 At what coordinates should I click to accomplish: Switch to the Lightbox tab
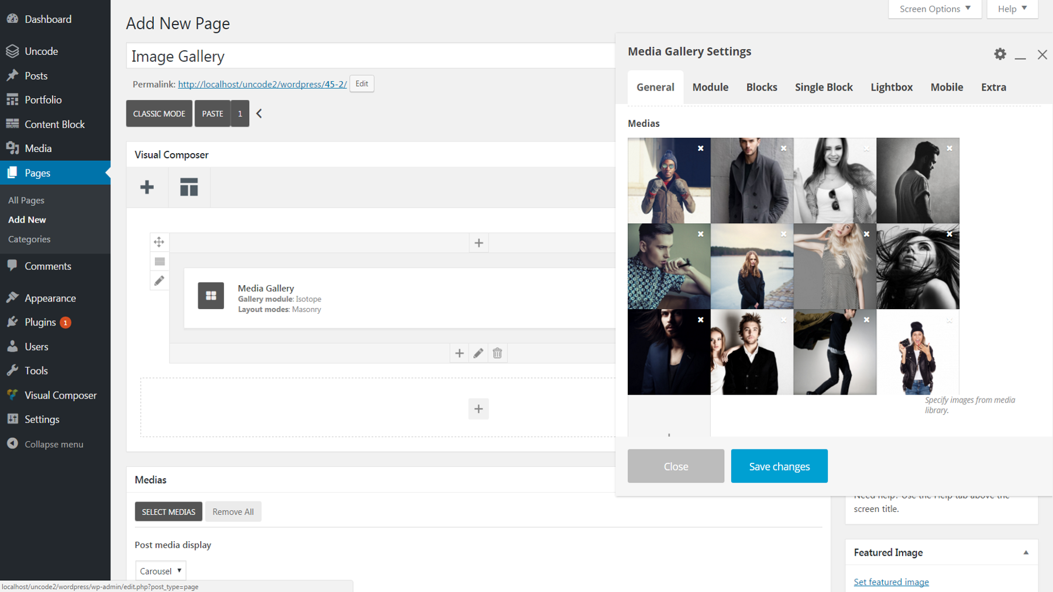(x=892, y=87)
